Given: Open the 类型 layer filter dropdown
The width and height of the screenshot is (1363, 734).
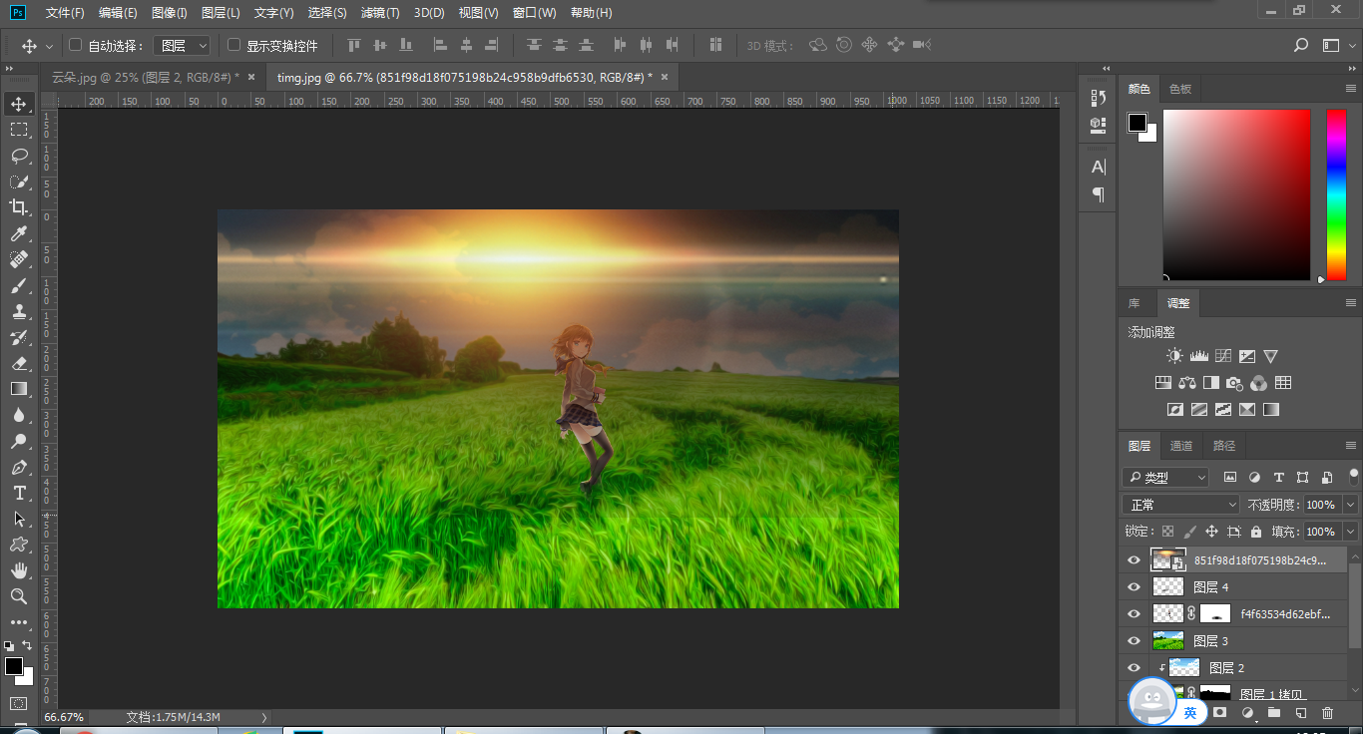Looking at the screenshot, I should click(x=1165, y=478).
